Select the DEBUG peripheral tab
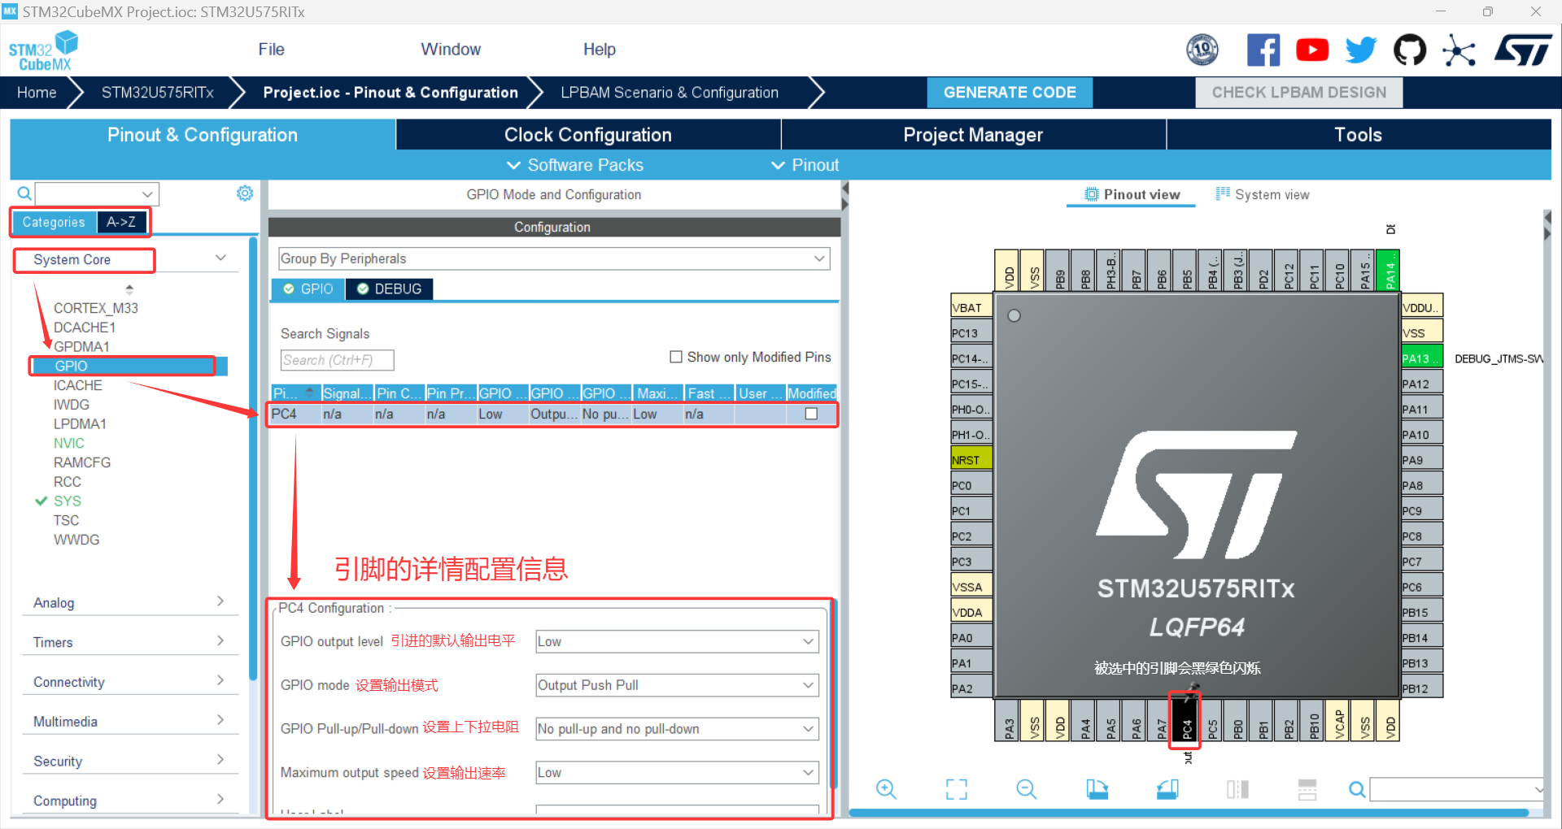This screenshot has height=829, width=1562. coord(390,289)
